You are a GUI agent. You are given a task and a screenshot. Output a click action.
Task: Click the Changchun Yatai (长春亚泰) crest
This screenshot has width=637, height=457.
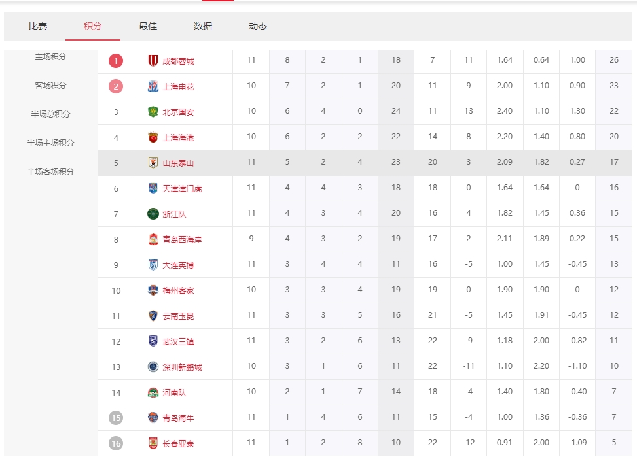pos(153,443)
